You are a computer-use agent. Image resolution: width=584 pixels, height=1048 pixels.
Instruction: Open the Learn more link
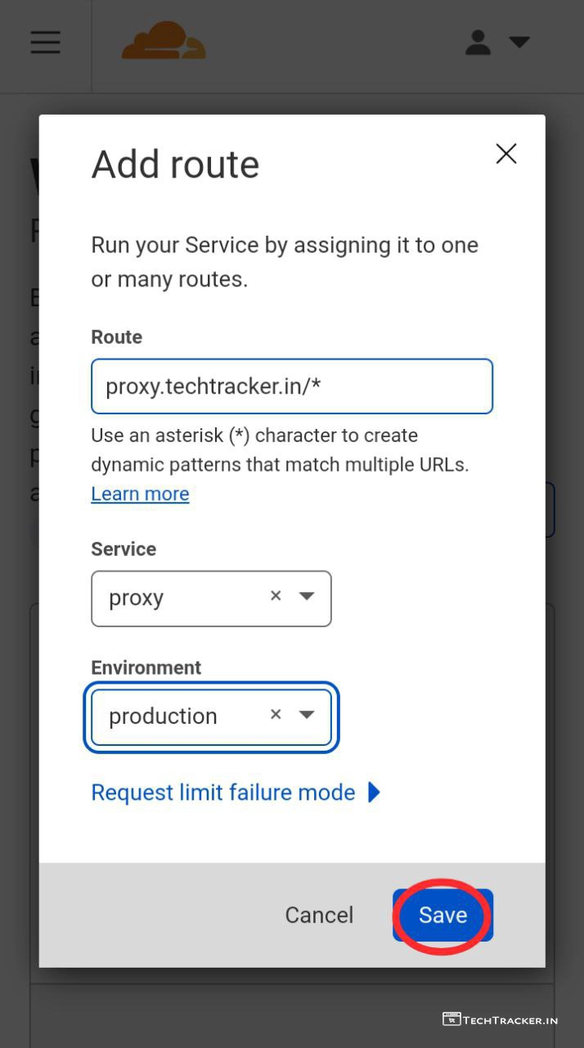point(140,494)
